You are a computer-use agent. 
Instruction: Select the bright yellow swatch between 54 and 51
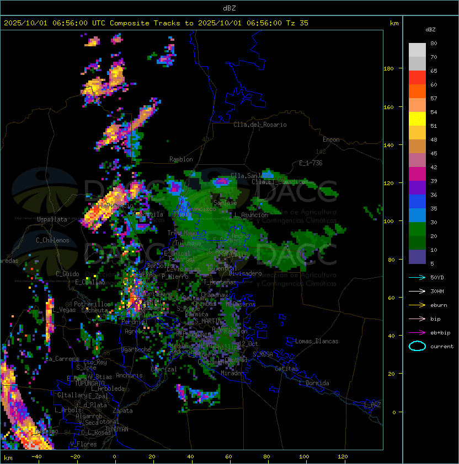417,118
